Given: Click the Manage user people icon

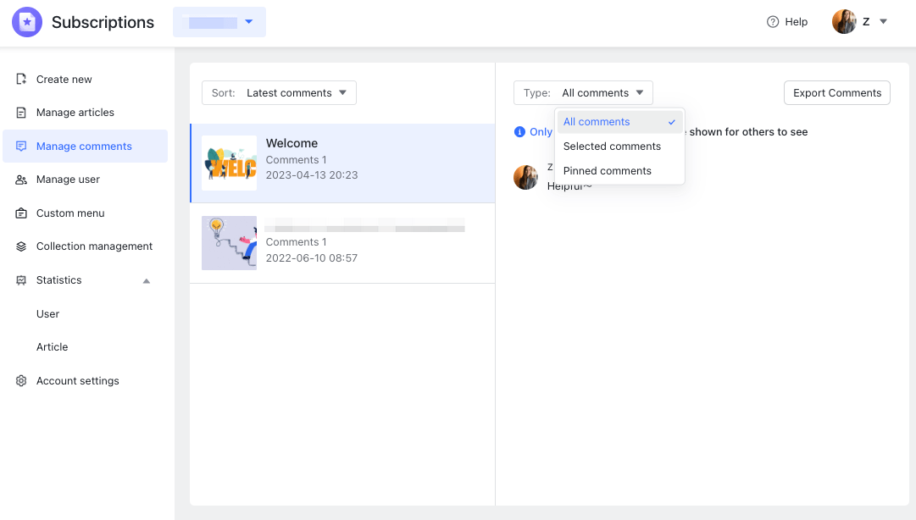Looking at the screenshot, I should [21, 180].
